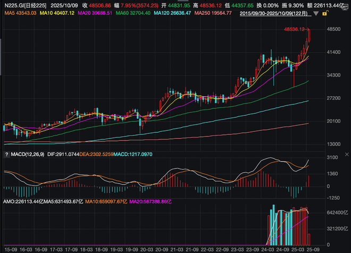Click the MACD indicator settings icon

(5, 155)
